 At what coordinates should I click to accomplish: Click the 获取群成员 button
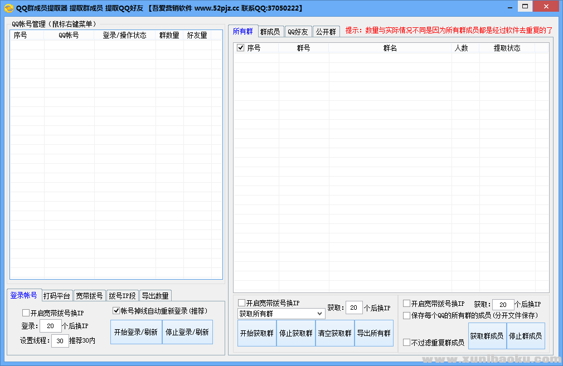click(487, 336)
